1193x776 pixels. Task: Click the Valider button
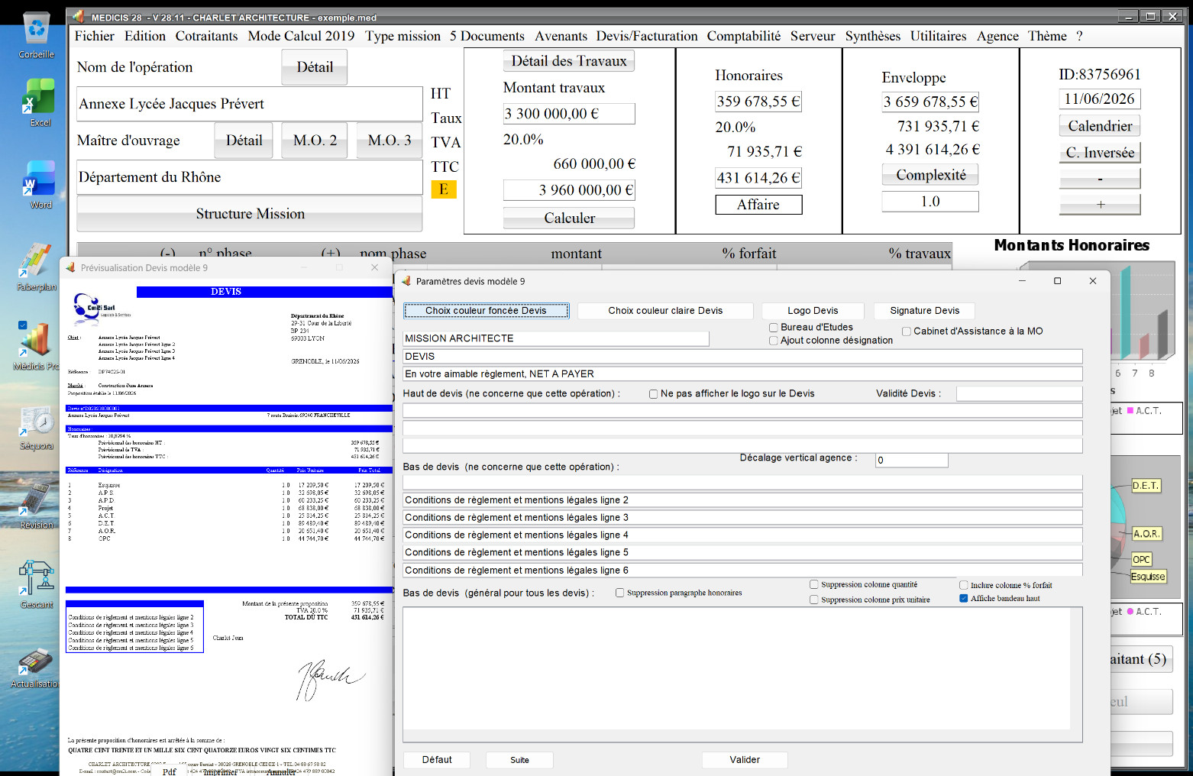pyautogui.click(x=745, y=760)
